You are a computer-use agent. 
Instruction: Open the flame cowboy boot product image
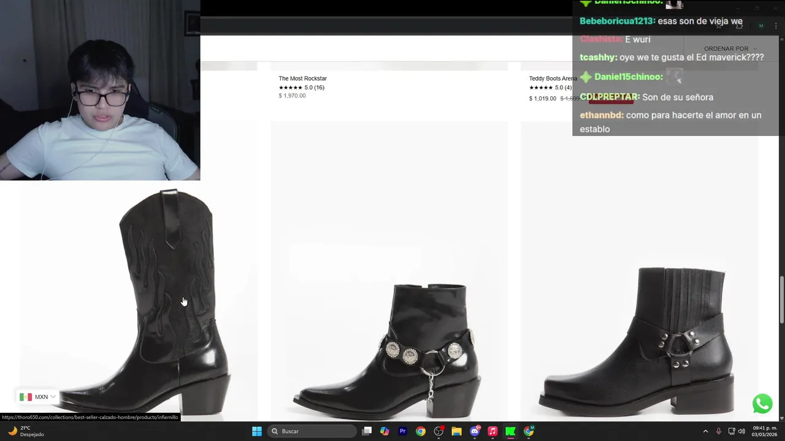point(139,300)
